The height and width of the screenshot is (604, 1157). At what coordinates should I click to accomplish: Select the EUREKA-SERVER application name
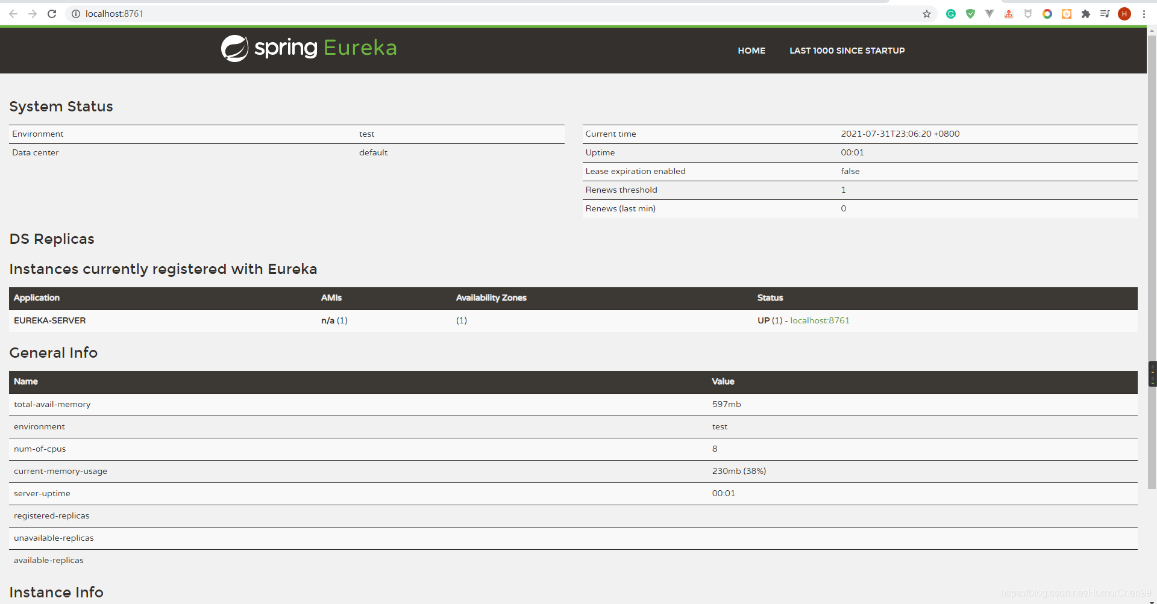pos(49,320)
